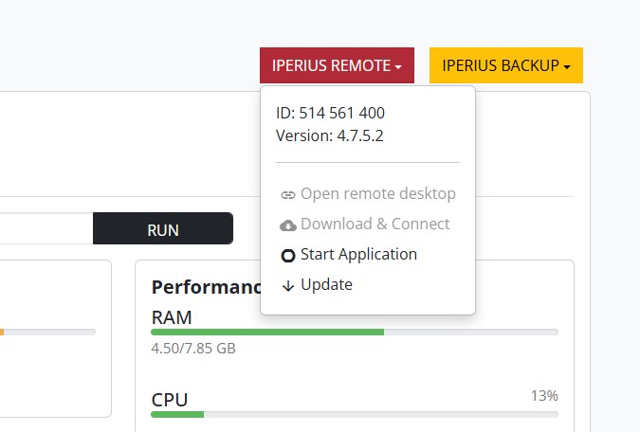Click the ID 514 561 400 text
This screenshot has height=432, width=640.
[330, 113]
